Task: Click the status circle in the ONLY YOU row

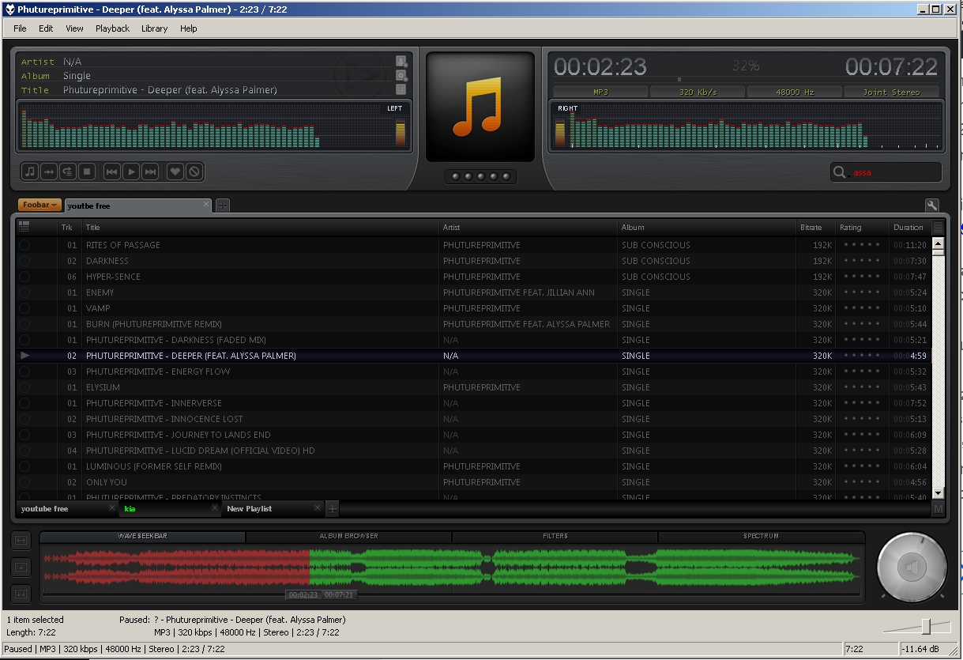Action: 24,482
